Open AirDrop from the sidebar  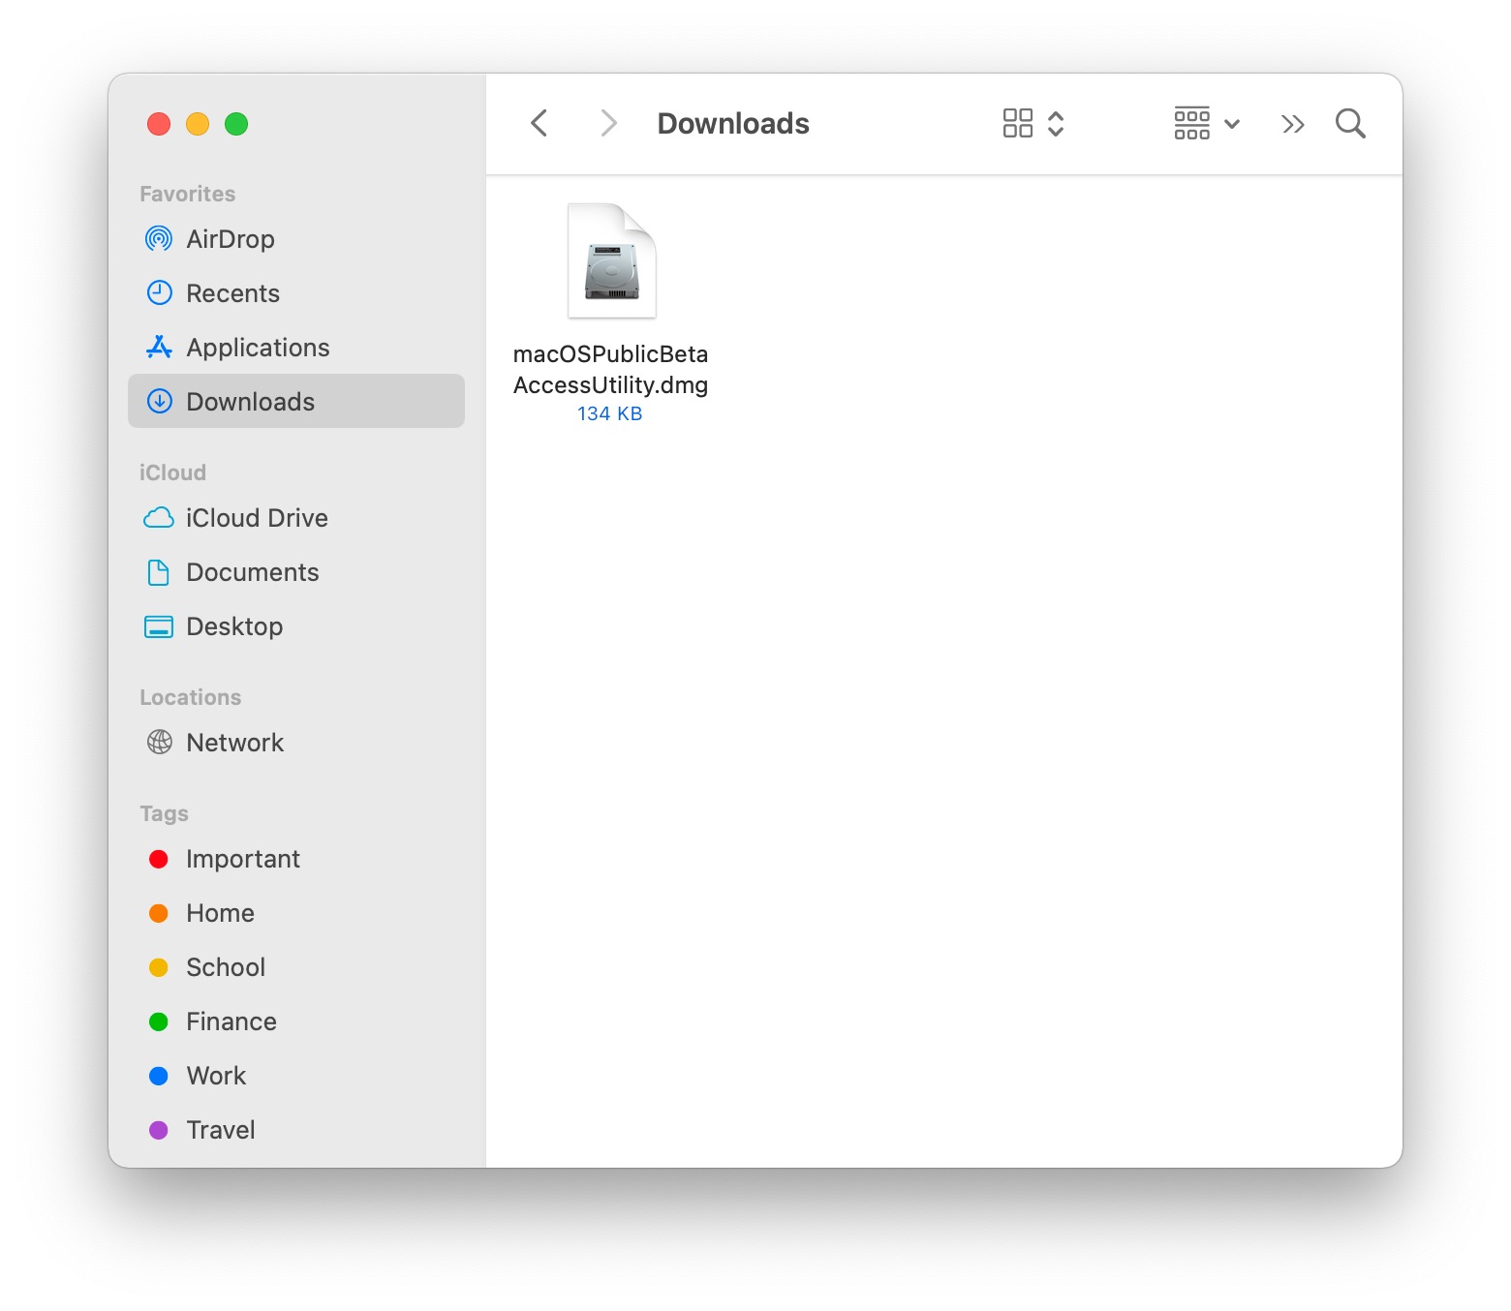pos(231,239)
